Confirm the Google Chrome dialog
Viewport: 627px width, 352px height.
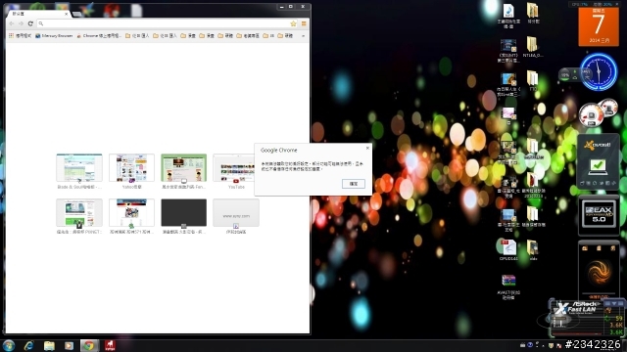(354, 184)
